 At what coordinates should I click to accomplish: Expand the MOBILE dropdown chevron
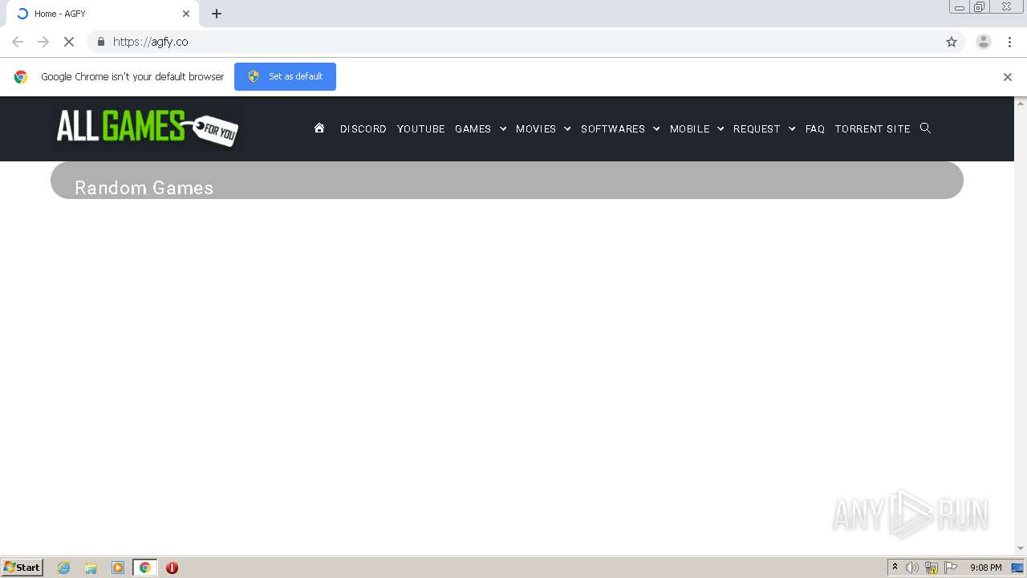721,128
